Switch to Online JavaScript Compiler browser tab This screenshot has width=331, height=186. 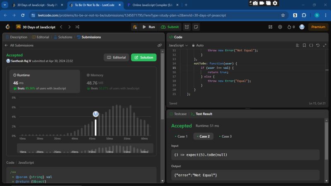153,5
